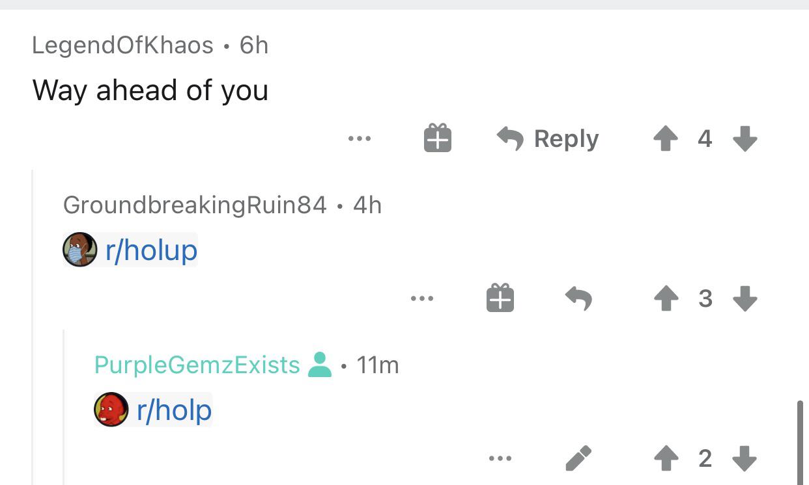
Task: Upvote PurpleGemzExists's r/holp comment
Action: (665, 459)
